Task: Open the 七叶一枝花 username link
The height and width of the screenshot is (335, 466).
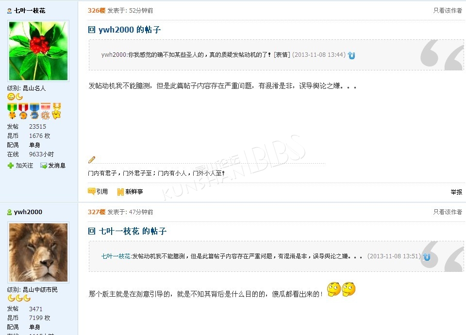Action: tap(30, 11)
